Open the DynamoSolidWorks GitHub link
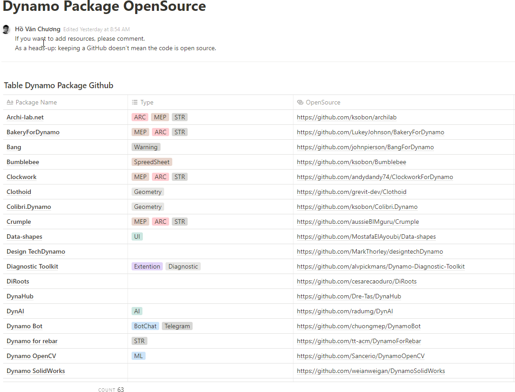Viewport: 515px width, 392px height. (371, 371)
